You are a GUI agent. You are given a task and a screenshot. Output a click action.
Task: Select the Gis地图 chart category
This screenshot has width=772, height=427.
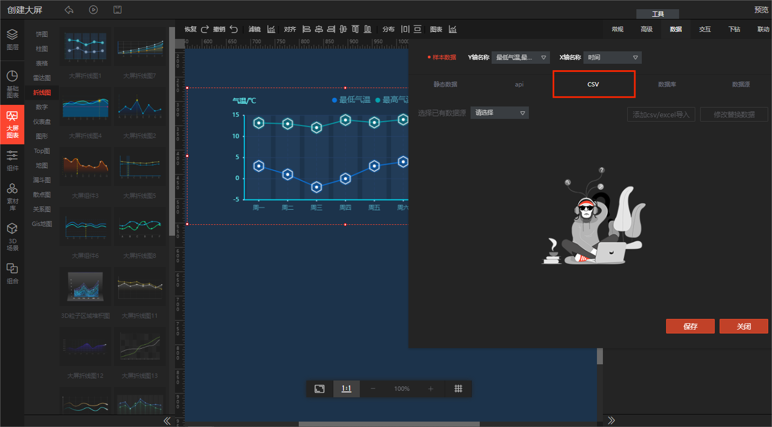pyautogui.click(x=42, y=224)
